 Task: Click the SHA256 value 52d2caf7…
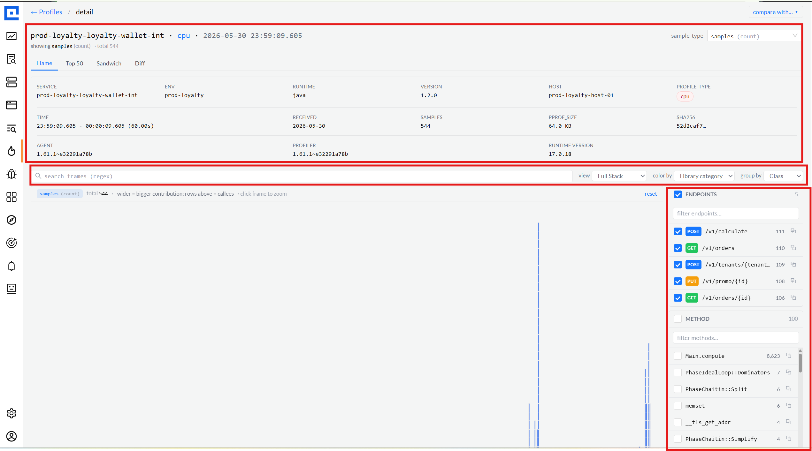point(691,126)
